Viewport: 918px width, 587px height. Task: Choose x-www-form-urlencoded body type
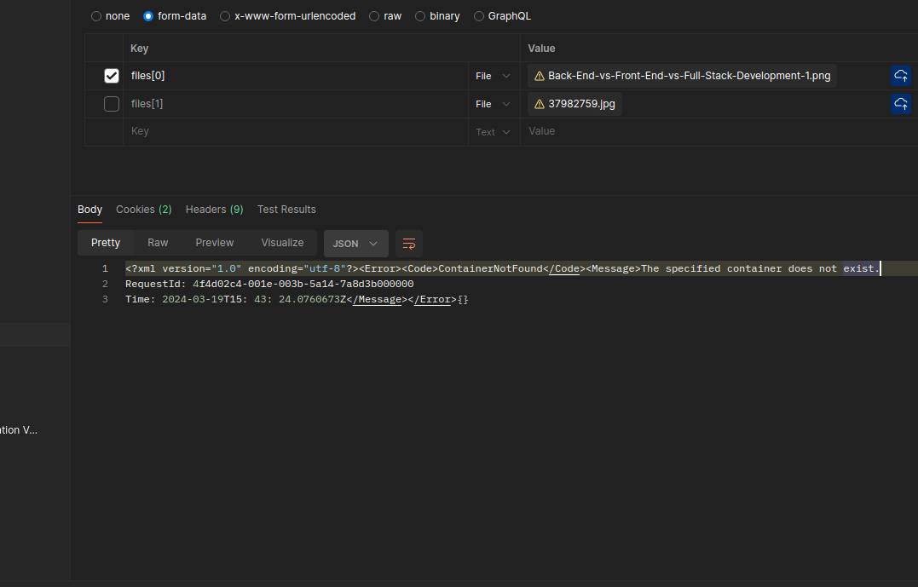tap(226, 16)
